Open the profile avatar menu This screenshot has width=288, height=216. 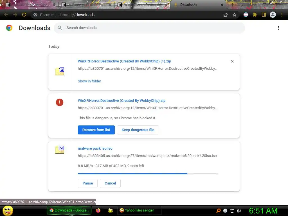[x=273, y=15]
